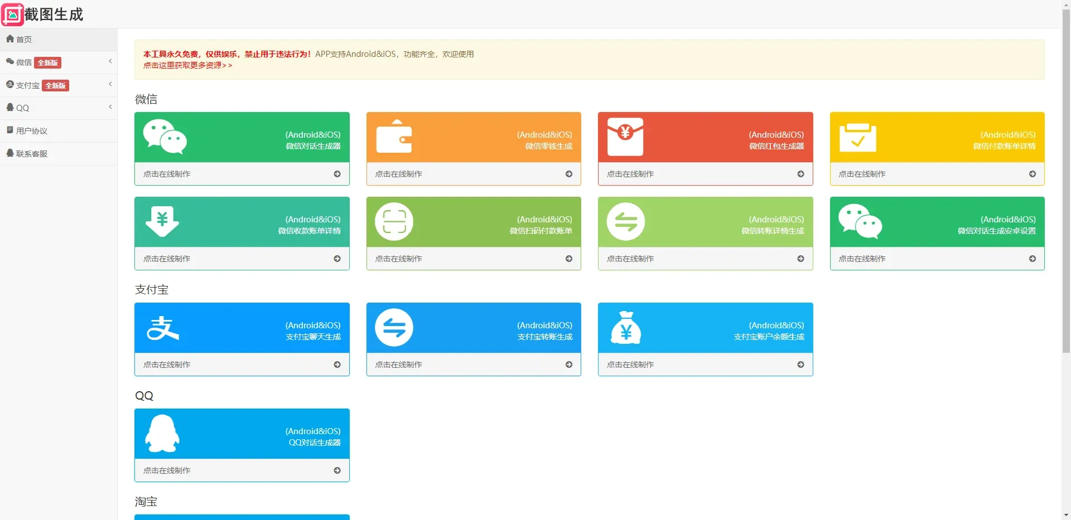1071x520 pixels.
Task: Click the red envelope icon for 微信红包生成器
Action: point(625,137)
